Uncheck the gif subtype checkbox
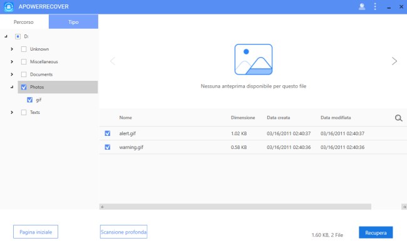The image size is (407, 248). 29,100
